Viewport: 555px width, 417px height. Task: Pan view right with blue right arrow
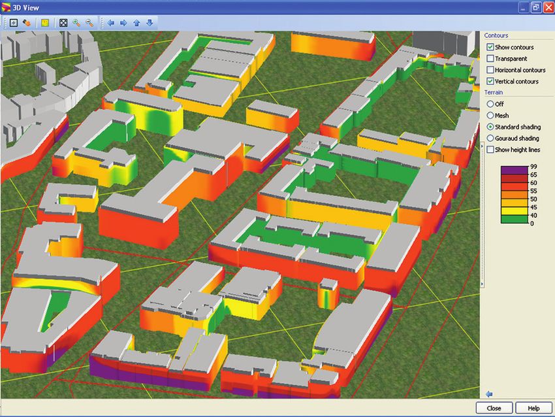click(x=123, y=23)
